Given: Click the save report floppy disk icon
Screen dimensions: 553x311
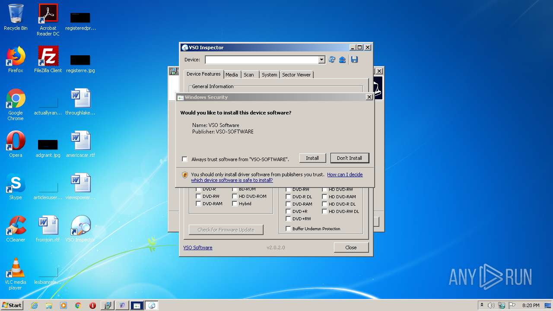Looking at the screenshot, I should coord(354,60).
